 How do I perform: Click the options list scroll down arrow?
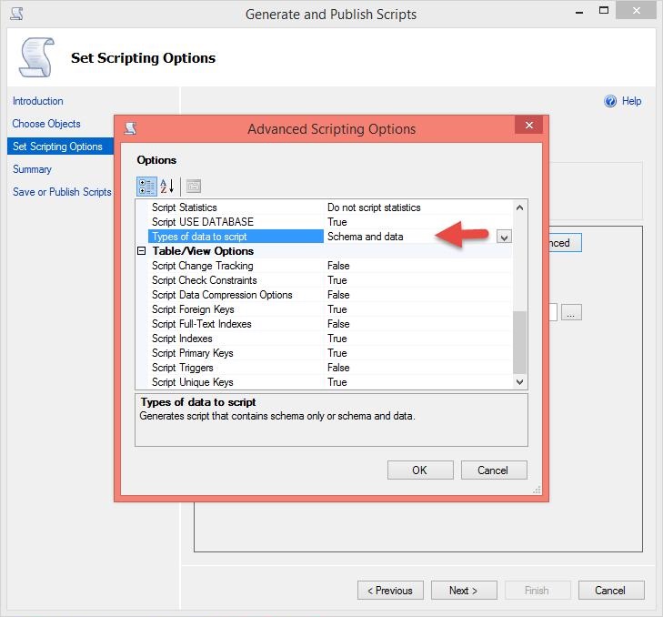[519, 382]
